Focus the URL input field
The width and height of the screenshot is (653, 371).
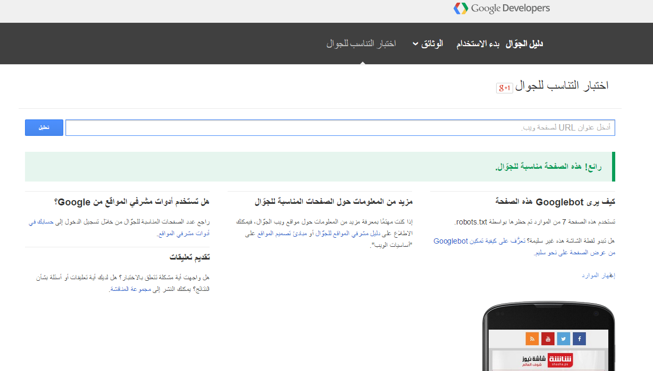point(340,127)
